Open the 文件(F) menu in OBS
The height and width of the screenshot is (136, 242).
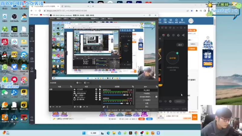52,18
